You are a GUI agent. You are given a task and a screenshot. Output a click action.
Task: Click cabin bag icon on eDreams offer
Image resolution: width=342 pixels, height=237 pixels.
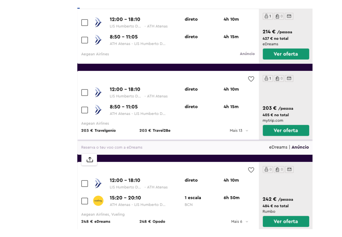point(268,16)
